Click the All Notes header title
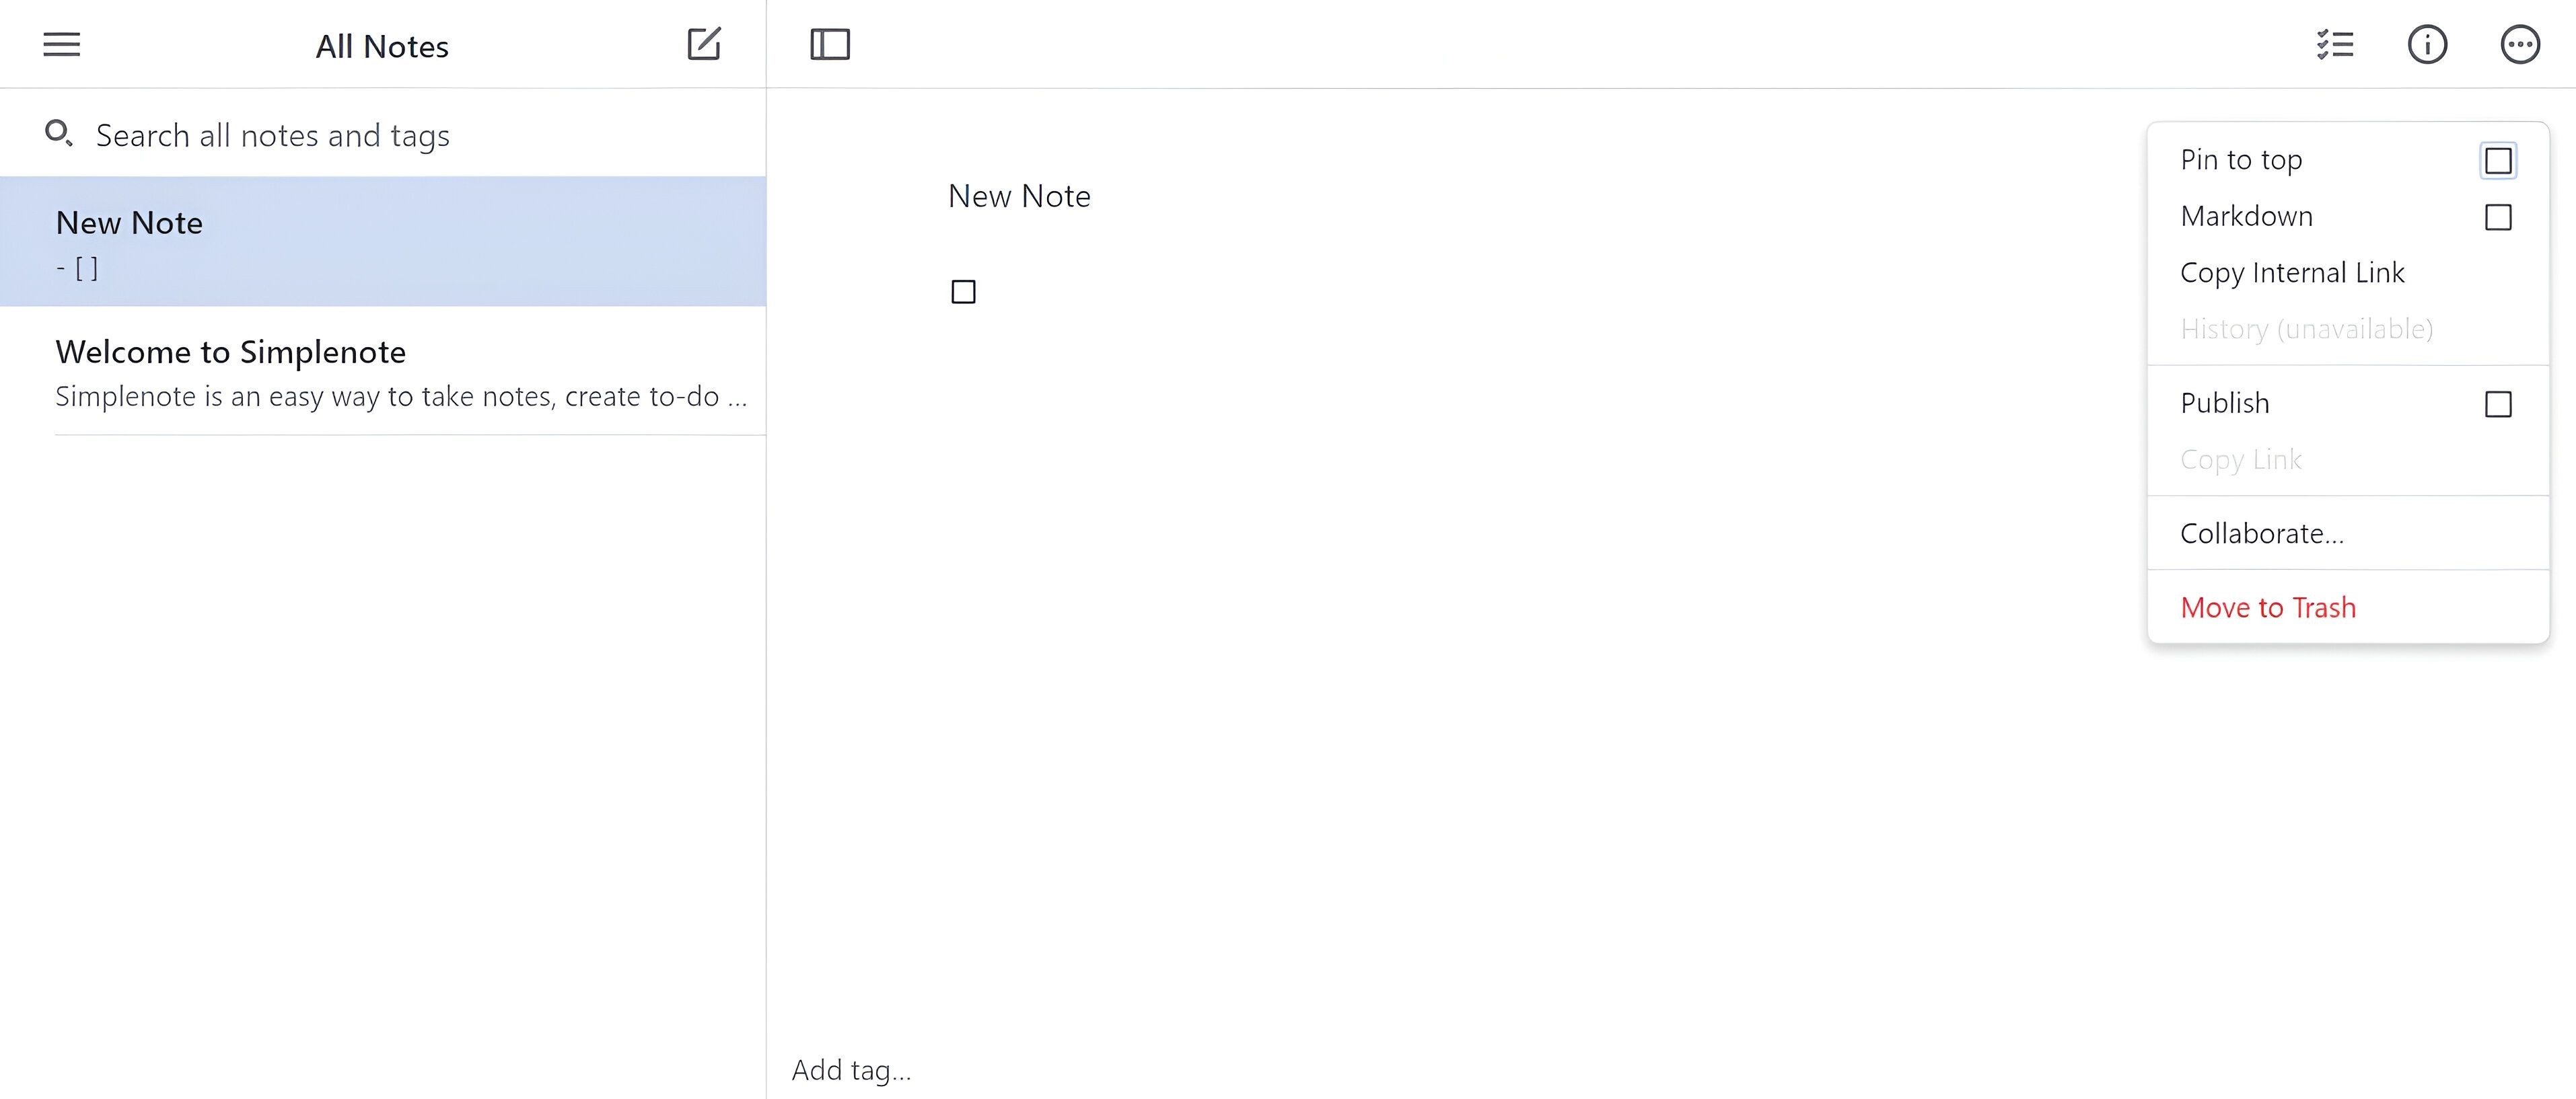The width and height of the screenshot is (2576, 1099). point(382,46)
